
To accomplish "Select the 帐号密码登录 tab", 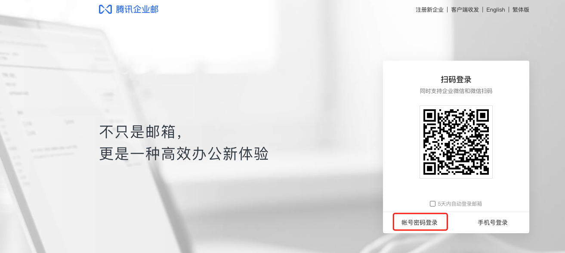I will click(420, 222).
